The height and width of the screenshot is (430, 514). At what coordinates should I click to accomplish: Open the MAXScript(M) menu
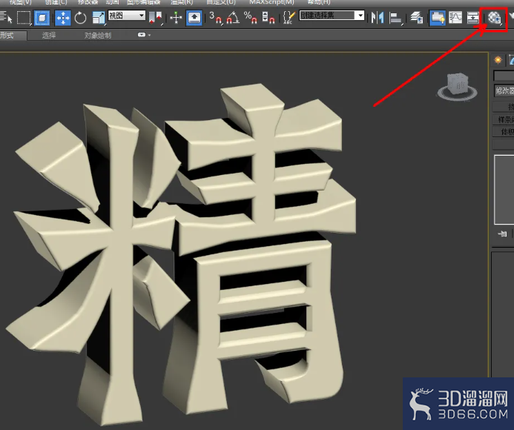[x=271, y=2]
